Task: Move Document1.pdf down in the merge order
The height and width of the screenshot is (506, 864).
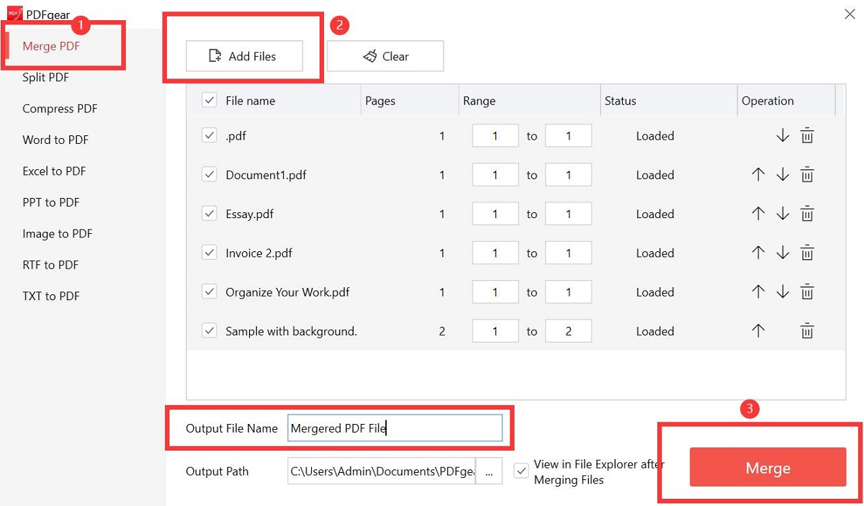Action: 783,174
